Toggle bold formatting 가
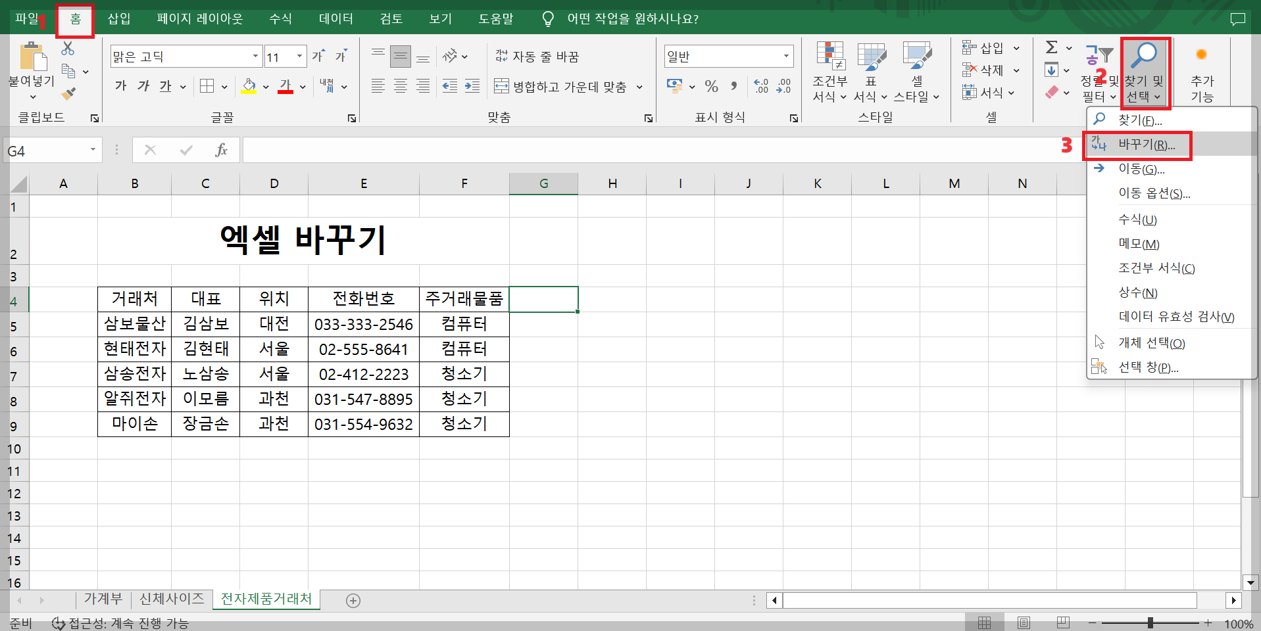This screenshot has width=1261, height=631. pos(120,85)
